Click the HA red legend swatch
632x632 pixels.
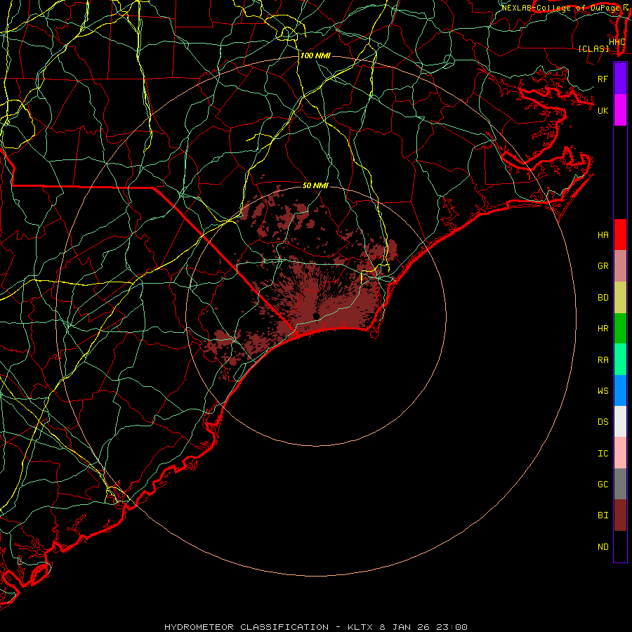click(x=620, y=235)
